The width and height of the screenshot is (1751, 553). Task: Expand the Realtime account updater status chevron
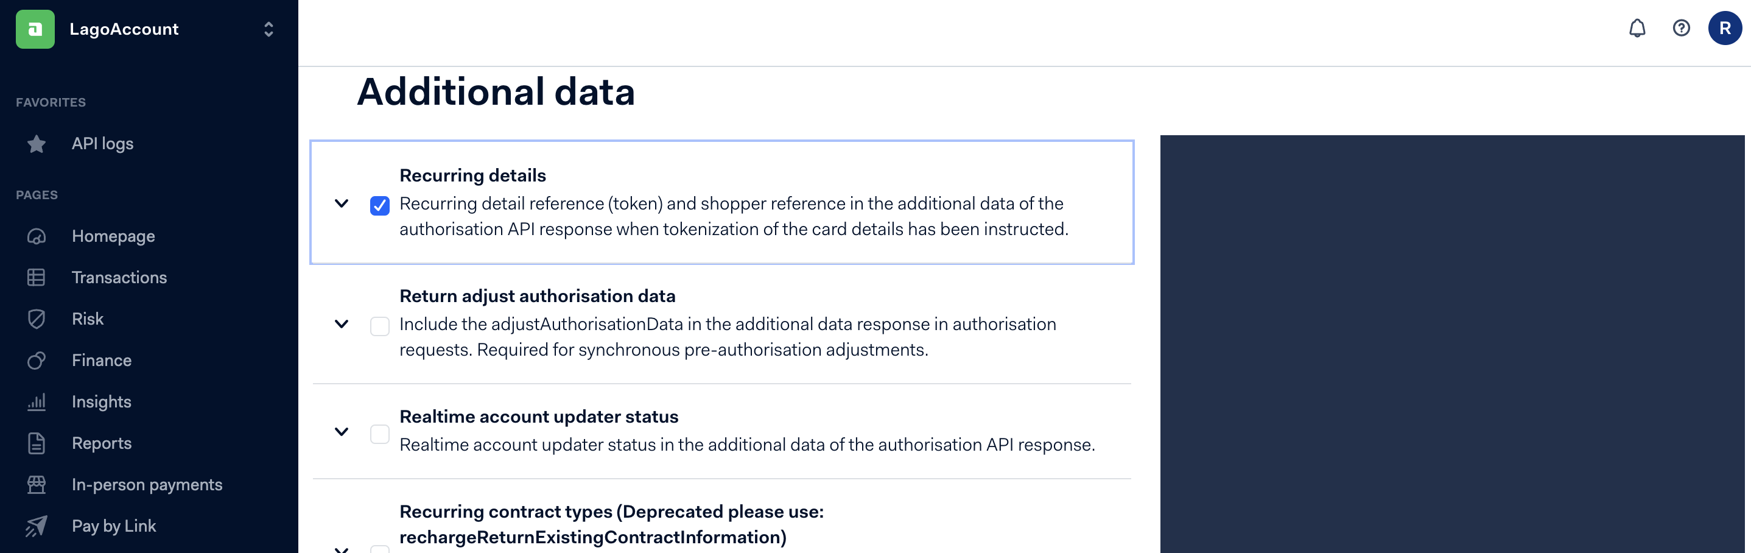[x=342, y=431]
